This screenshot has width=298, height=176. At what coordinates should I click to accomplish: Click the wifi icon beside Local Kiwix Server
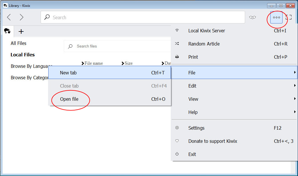[x=177, y=30]
